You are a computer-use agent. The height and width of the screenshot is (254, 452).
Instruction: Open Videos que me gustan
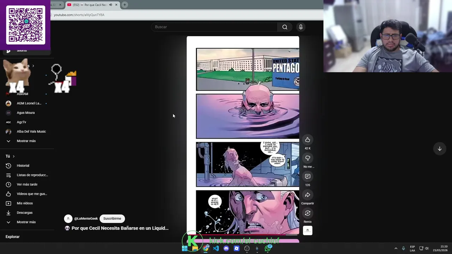coord(26,194)
